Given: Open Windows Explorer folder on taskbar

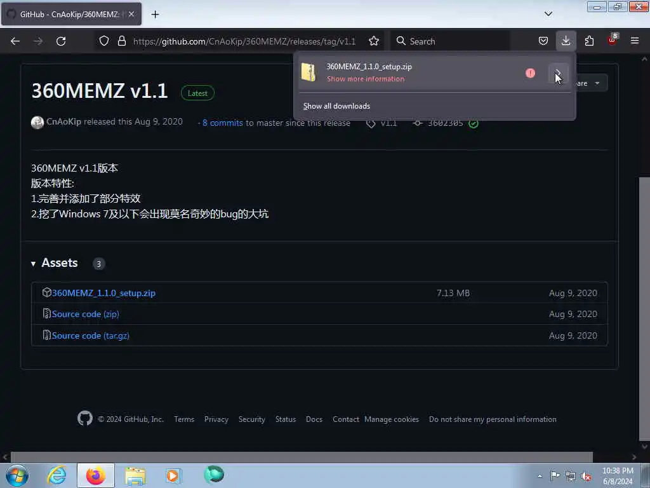Looking at the screenshot, I should point(135,475).
